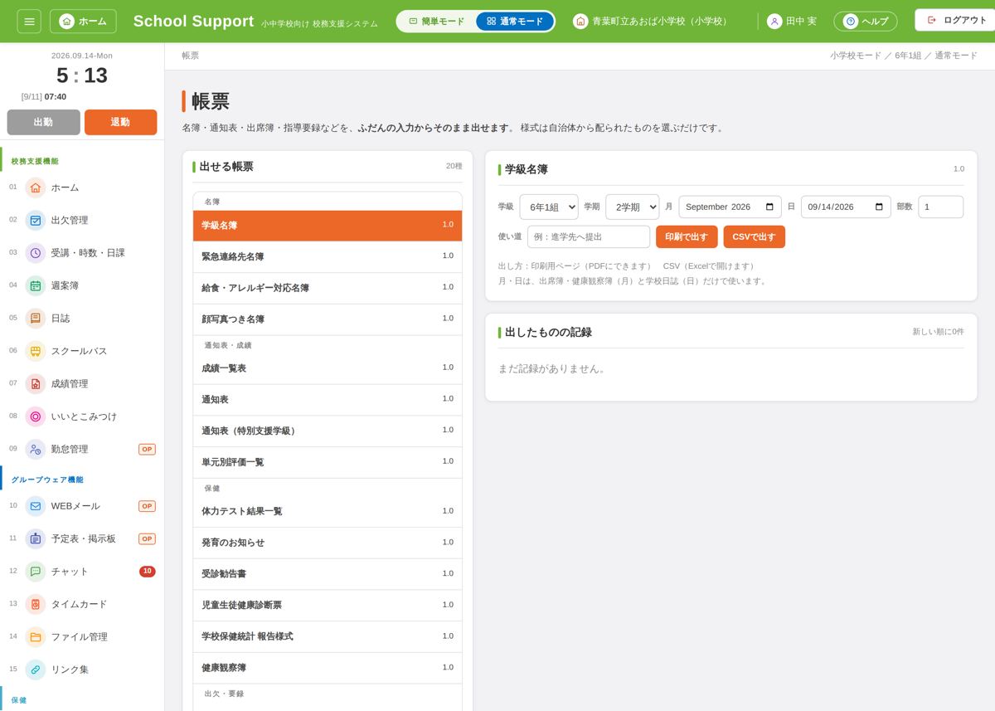Open 受講・時数・日課 clock icon
This screenshot has width=995, height=711.
(x=35, y=253)
